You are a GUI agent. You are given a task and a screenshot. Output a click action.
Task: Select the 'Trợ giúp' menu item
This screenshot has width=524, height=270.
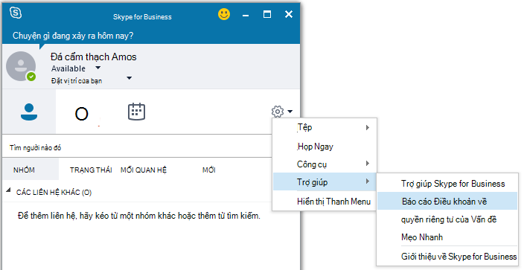[x=325, y=181]
